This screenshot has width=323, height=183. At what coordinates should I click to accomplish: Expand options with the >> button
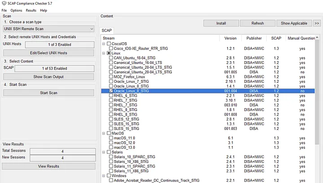click(x=317, y=23)
